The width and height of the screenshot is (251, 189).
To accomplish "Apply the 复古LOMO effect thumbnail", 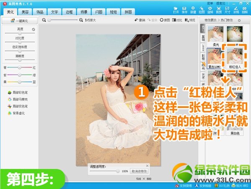I will 215,58.
